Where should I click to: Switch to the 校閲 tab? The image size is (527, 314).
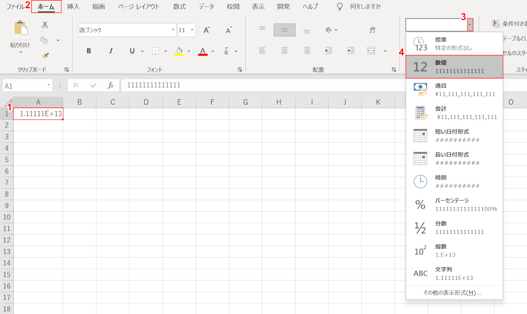pos(233,7)
